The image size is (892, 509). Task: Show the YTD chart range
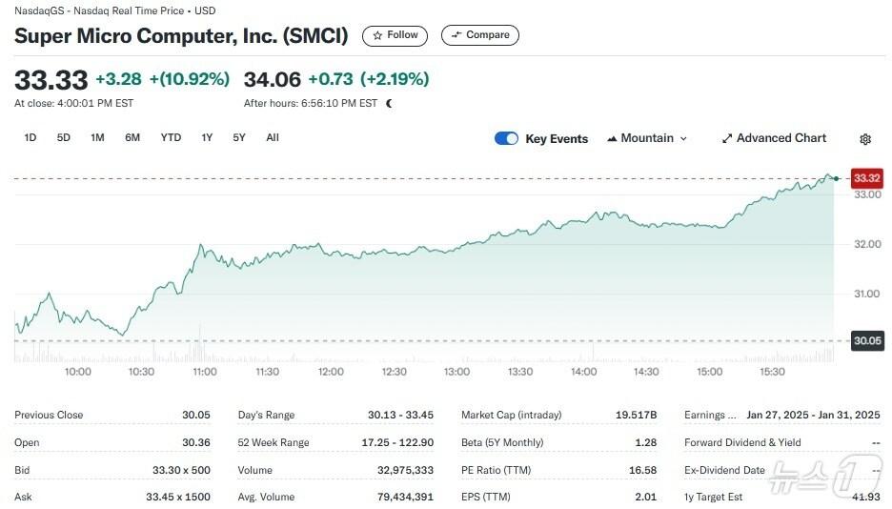coord(171,137)
